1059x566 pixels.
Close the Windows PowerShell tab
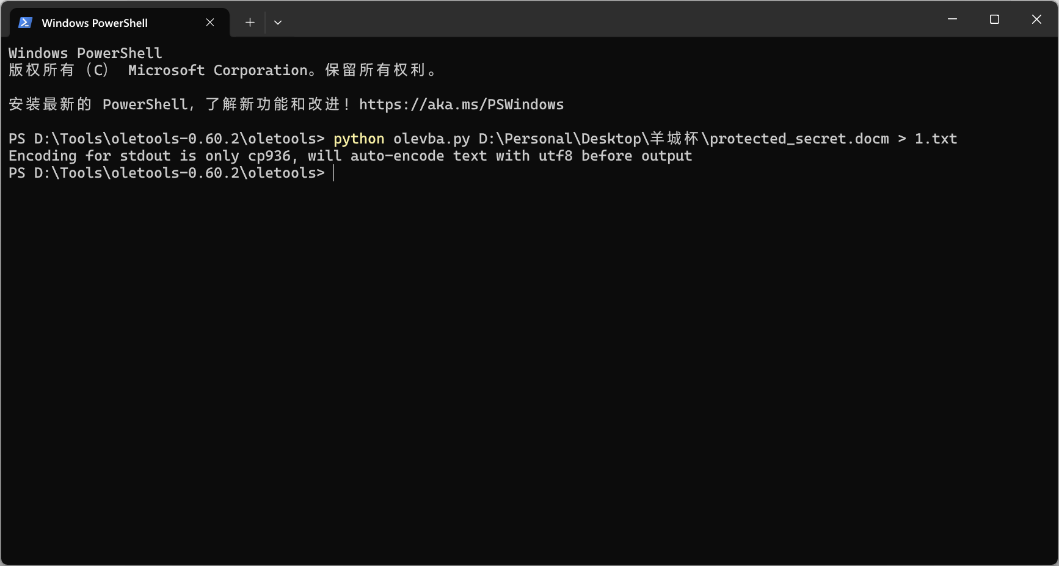pyautogui.click(x=210, y=23)
